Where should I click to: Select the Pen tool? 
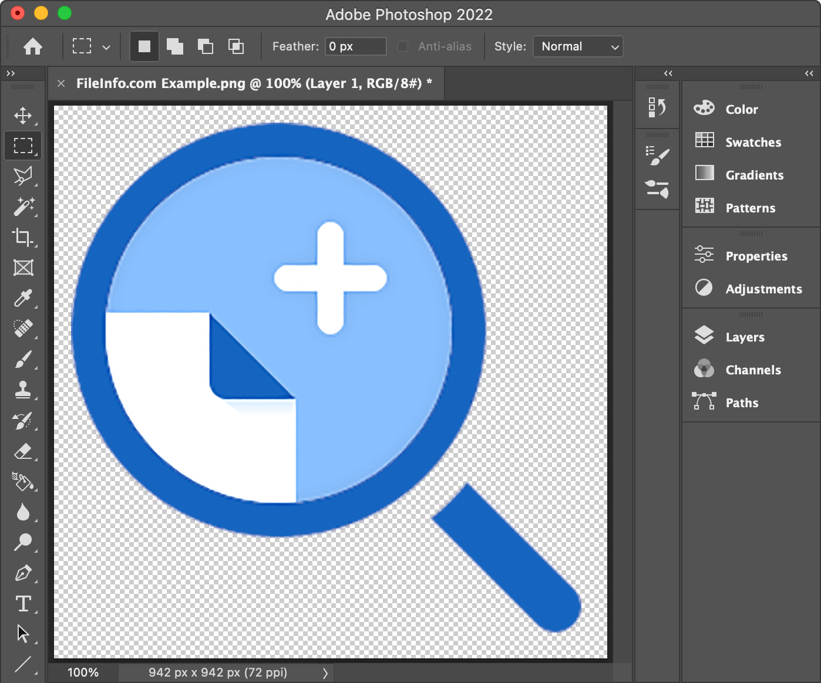pos(23,573)
